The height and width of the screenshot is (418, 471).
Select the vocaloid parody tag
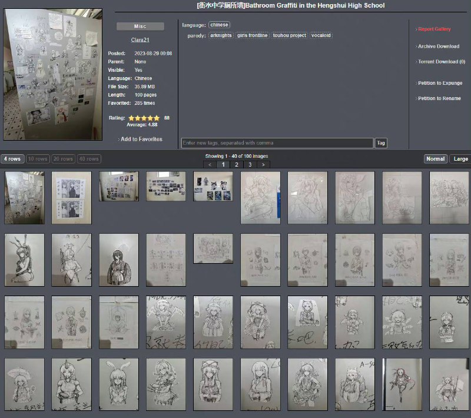[321, 35]
